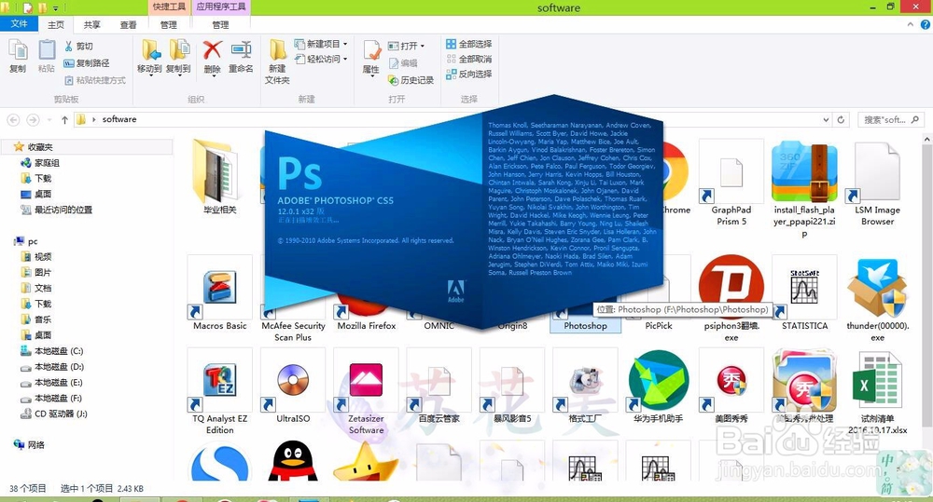This screenshot has width=933, height=502.
Task: Open the Shortcut Tools (快捷工具) tab
Action: coord(169,7)
